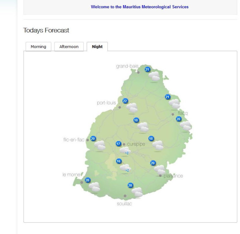
Task: Click the cloud icon beside port-louis
Action: click(x=132, y=108)
